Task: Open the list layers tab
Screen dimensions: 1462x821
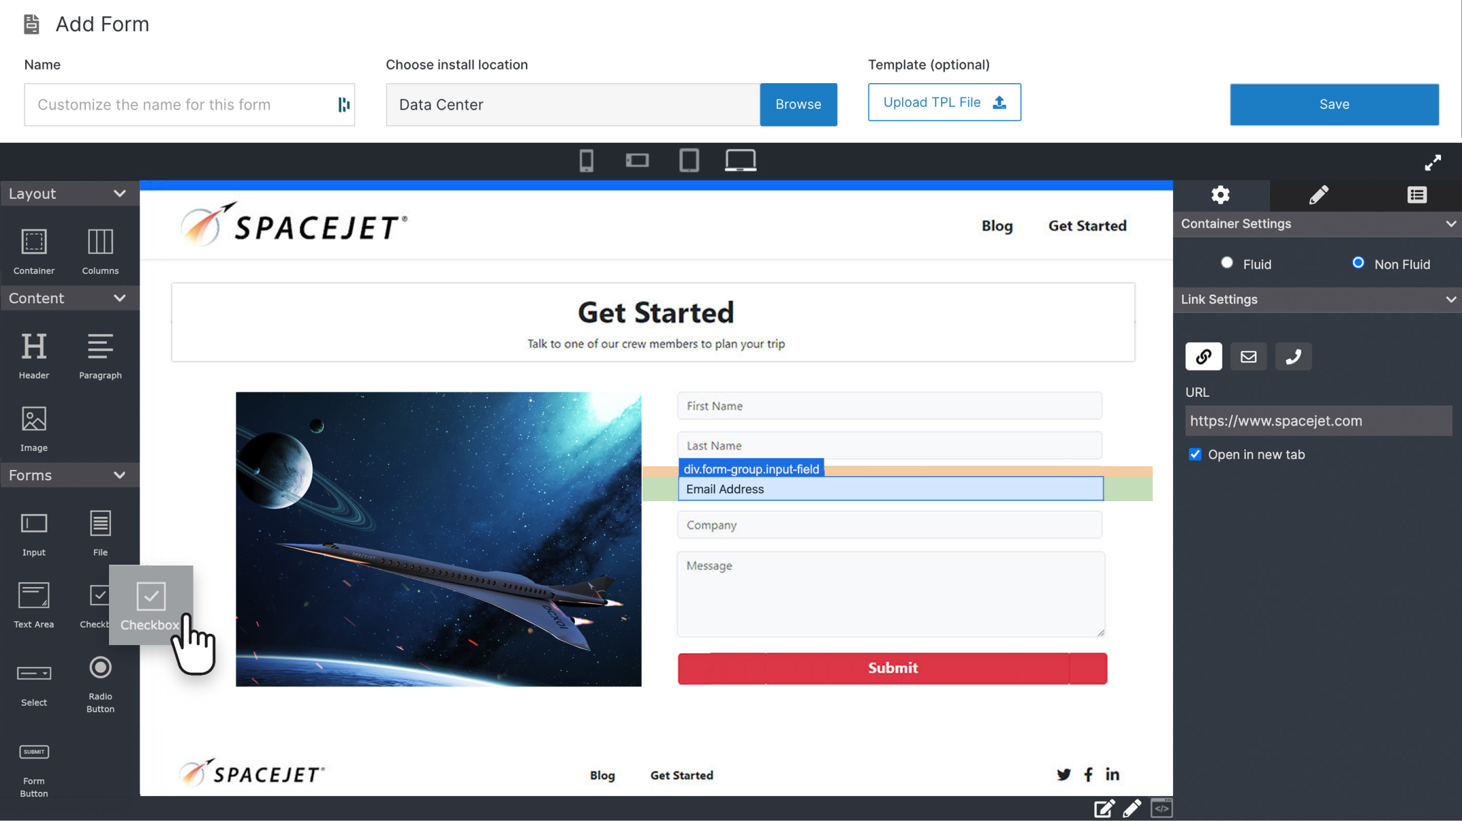Action: (x=1417, y=195)
